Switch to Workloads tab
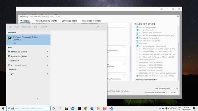The height and width of the screenshot is (111, 198). (25, 21)
